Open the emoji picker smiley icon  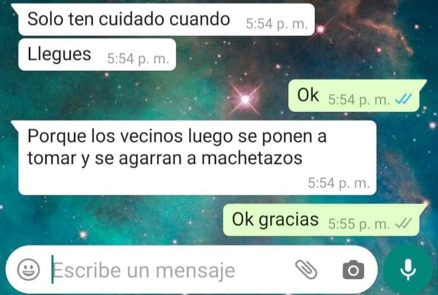29,270
